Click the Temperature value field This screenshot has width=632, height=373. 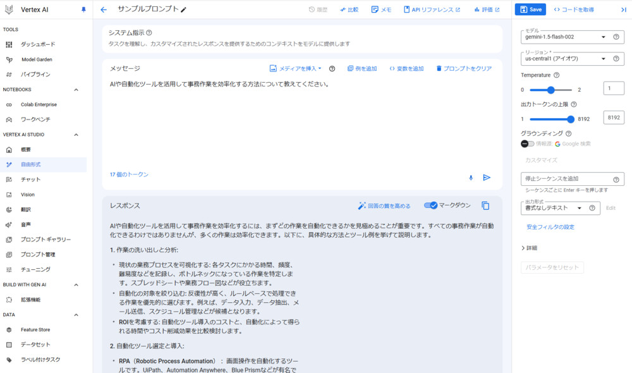click(614, 89)
